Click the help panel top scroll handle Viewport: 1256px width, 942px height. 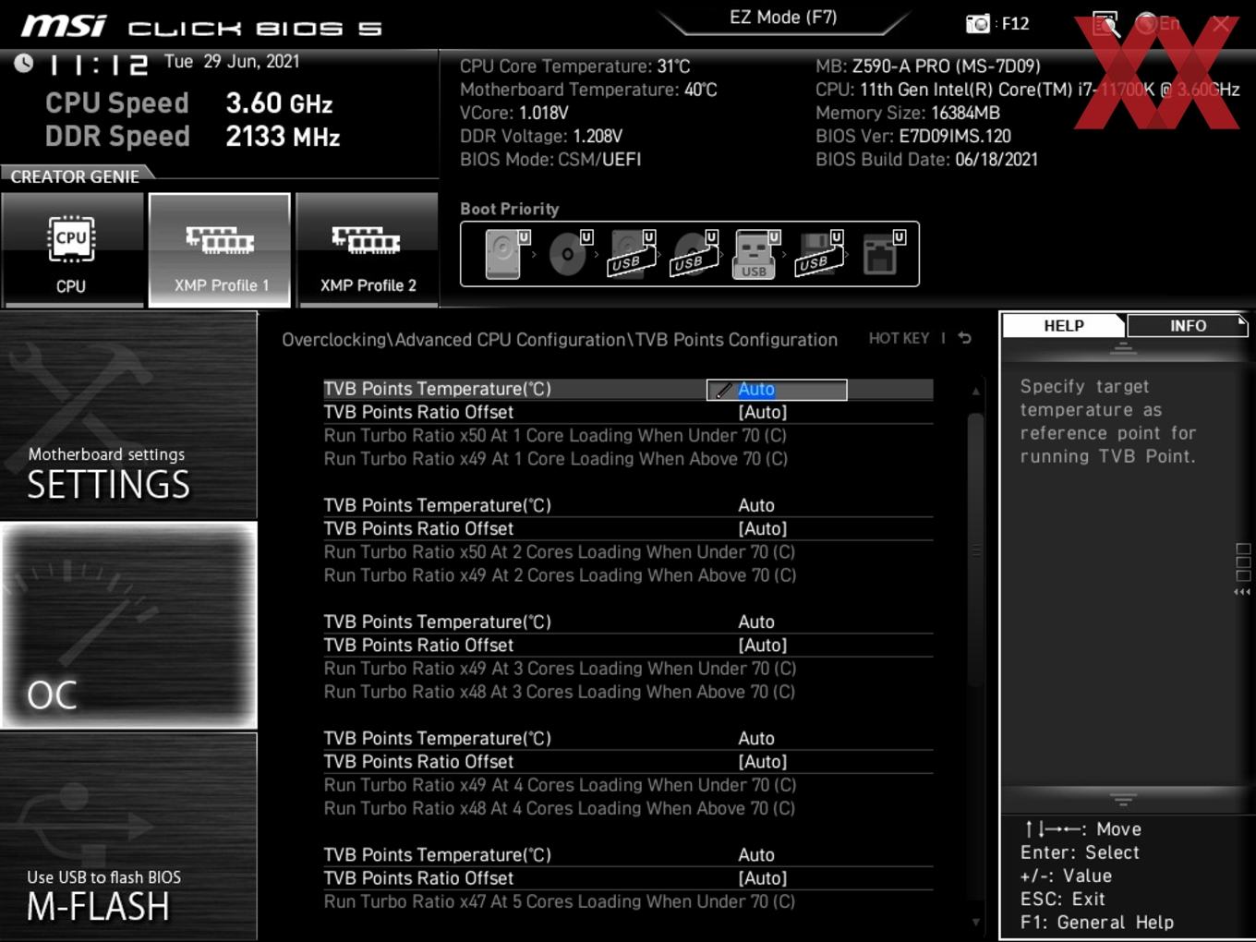point(1123,349)
